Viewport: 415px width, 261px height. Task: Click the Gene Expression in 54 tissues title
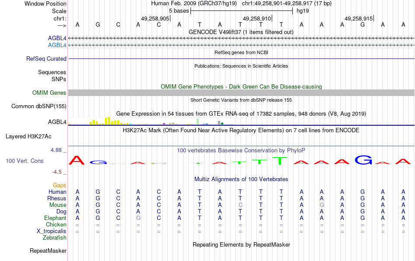[x=241, y=114]
